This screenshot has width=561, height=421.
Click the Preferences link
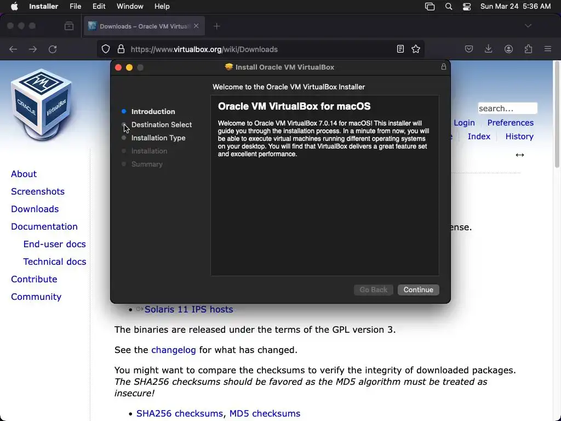[x=510, y=123]
